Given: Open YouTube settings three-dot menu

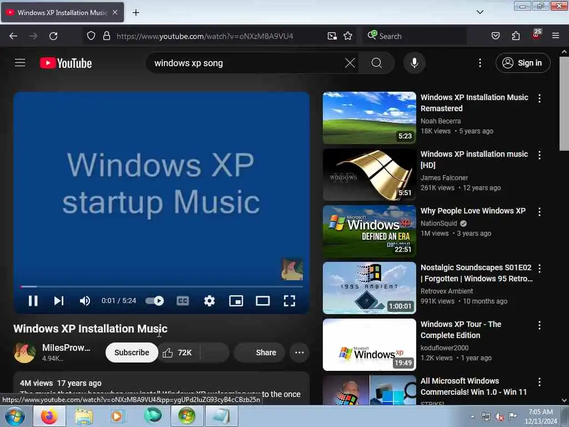Looking at the screenshot, I should [480, 63].
